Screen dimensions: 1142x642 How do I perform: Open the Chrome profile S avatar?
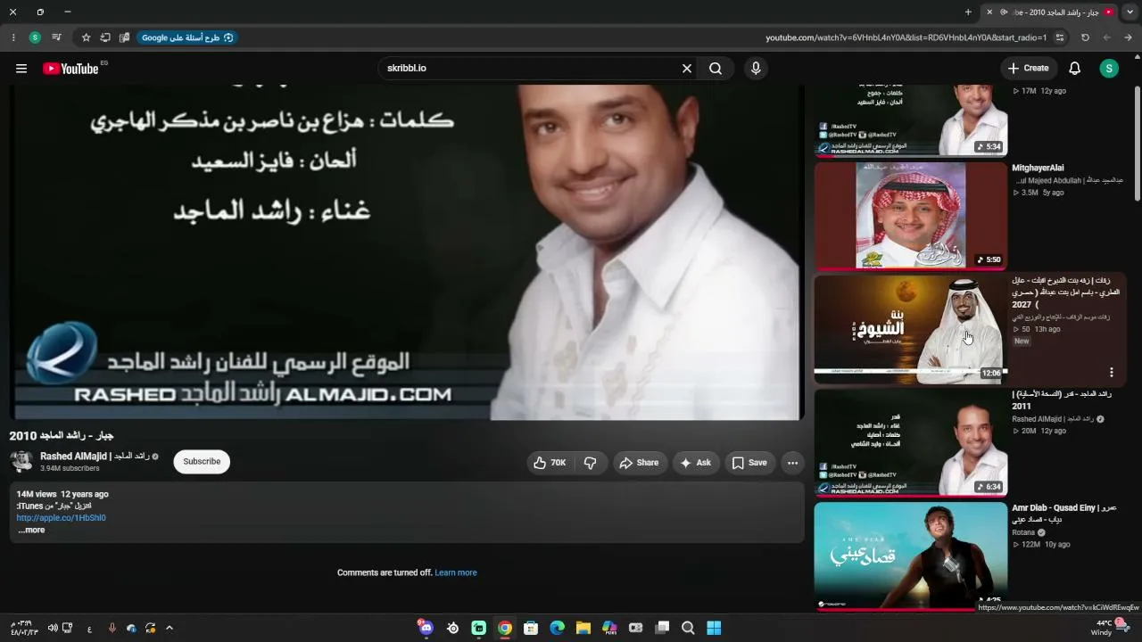(35, 37)
